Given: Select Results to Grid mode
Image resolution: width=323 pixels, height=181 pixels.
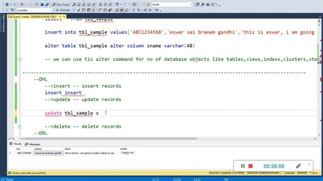Looking at the screenshot, I should [x=122, y=10].
